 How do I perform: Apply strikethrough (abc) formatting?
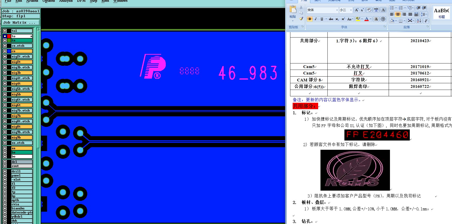click(x=331, y=19)
